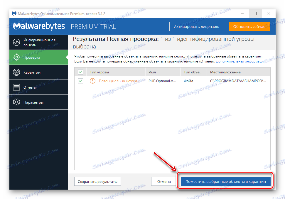Open Информационная панель section
Image resolution: width=285 pixels, height=199 pixels.
point(39,42)
